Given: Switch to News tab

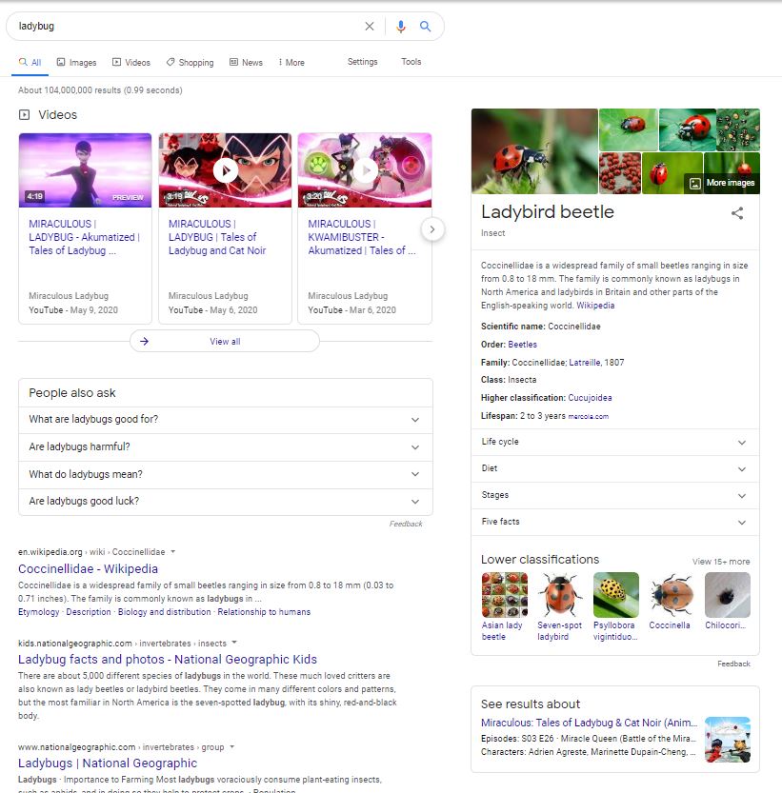Looking at the screenshot, I should click(246, 62).
